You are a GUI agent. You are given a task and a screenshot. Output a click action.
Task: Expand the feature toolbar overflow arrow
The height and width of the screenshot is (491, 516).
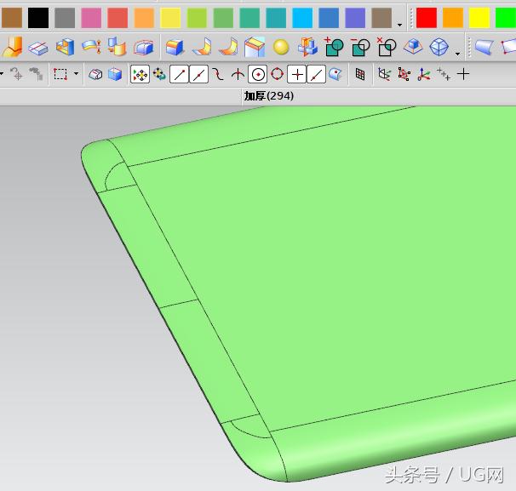tap(458, 54)
